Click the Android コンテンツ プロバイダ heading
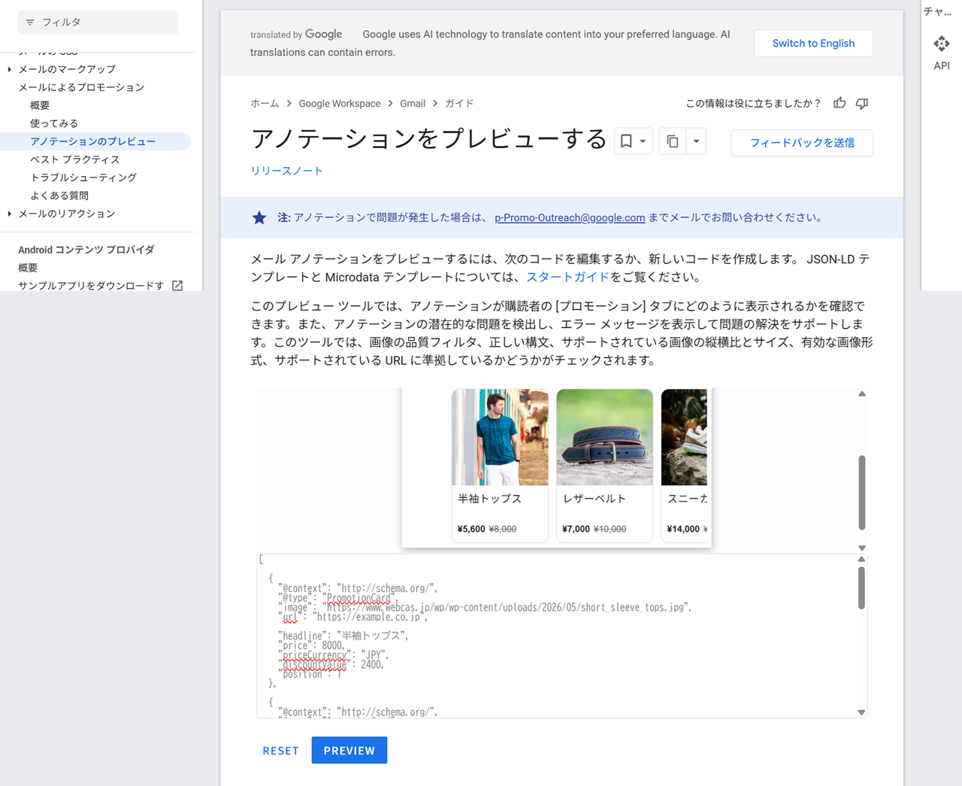Image resolution: width=962 pixels, height=786 pixels. 86,250
